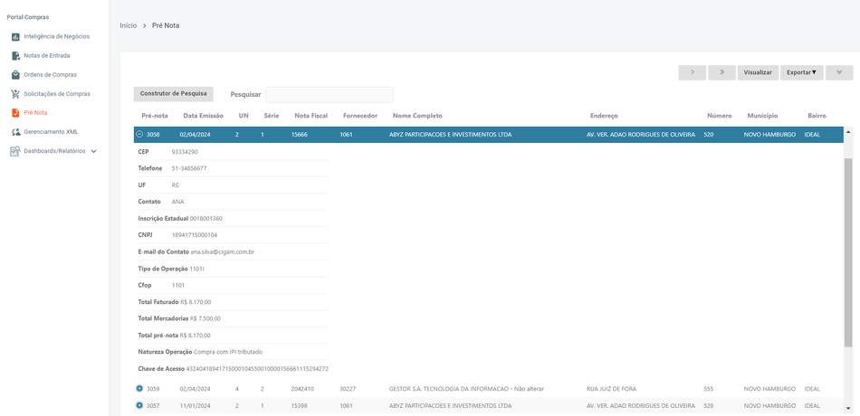Sort by Município column header
The height and width of the screenshot is (416, 860).
click(762, 116)
